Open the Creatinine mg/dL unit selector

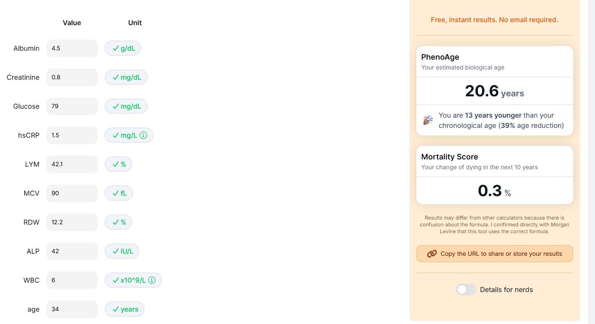126,78
